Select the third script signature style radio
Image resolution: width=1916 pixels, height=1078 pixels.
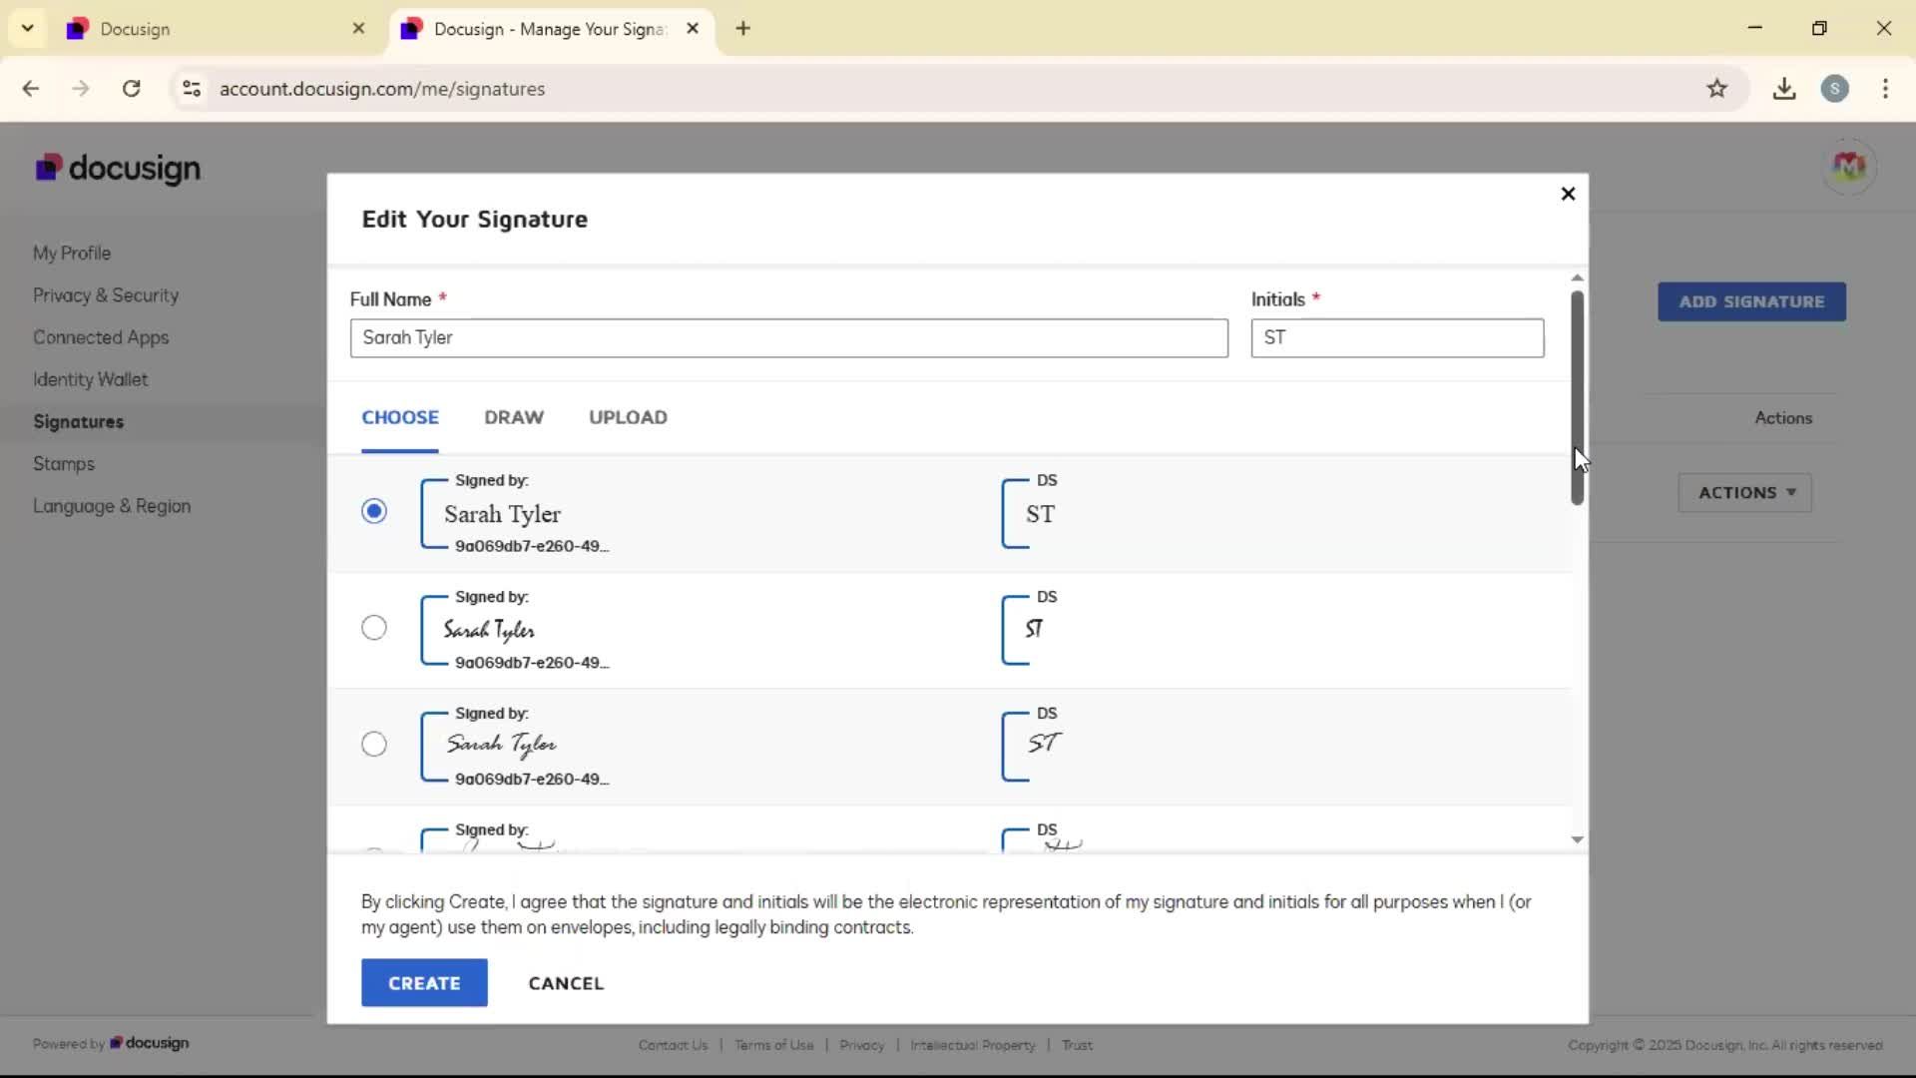pos(374,745)
